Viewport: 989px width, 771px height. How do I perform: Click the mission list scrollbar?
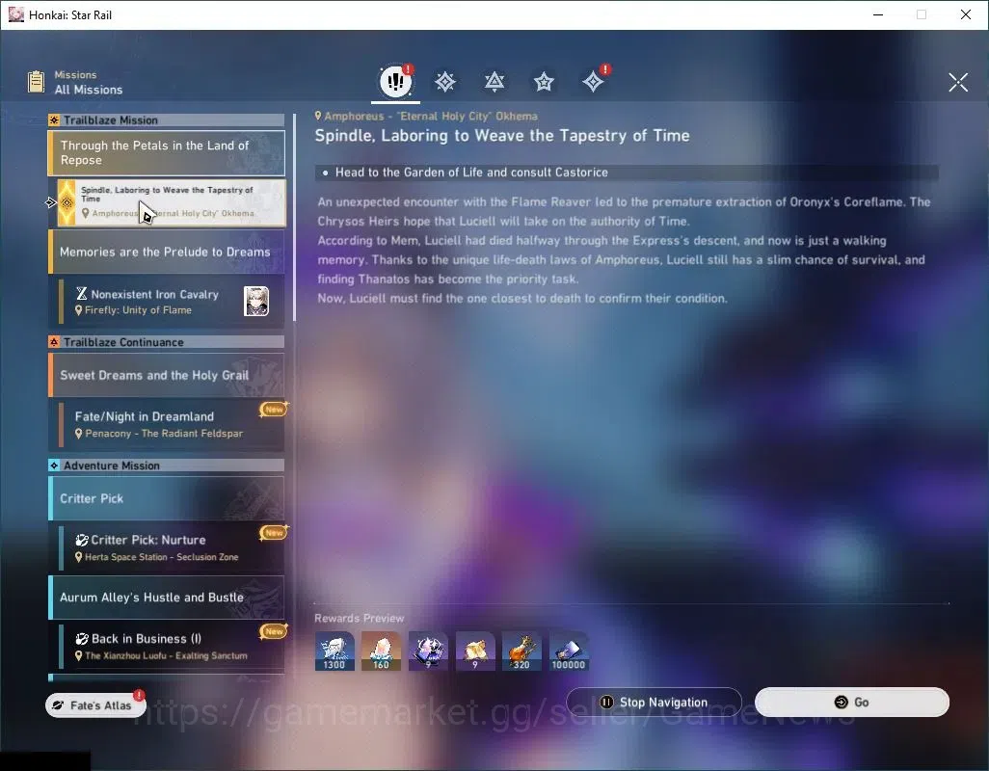[x=294, y=218]
